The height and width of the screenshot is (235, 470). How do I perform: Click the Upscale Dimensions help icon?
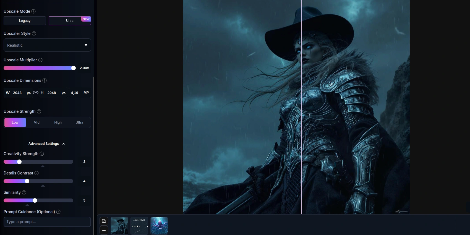(x=45, y=80)
